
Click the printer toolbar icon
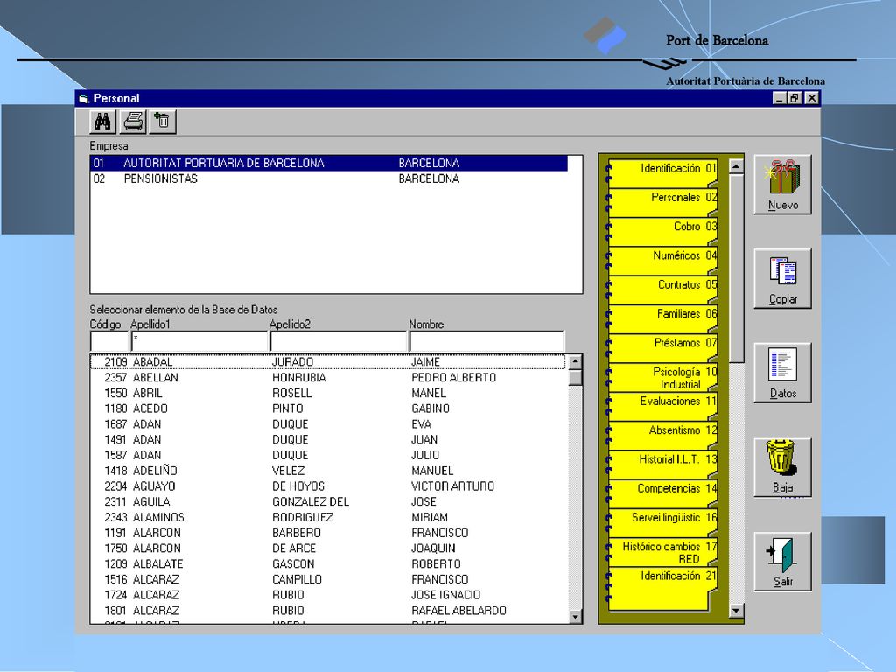(133, 122)
